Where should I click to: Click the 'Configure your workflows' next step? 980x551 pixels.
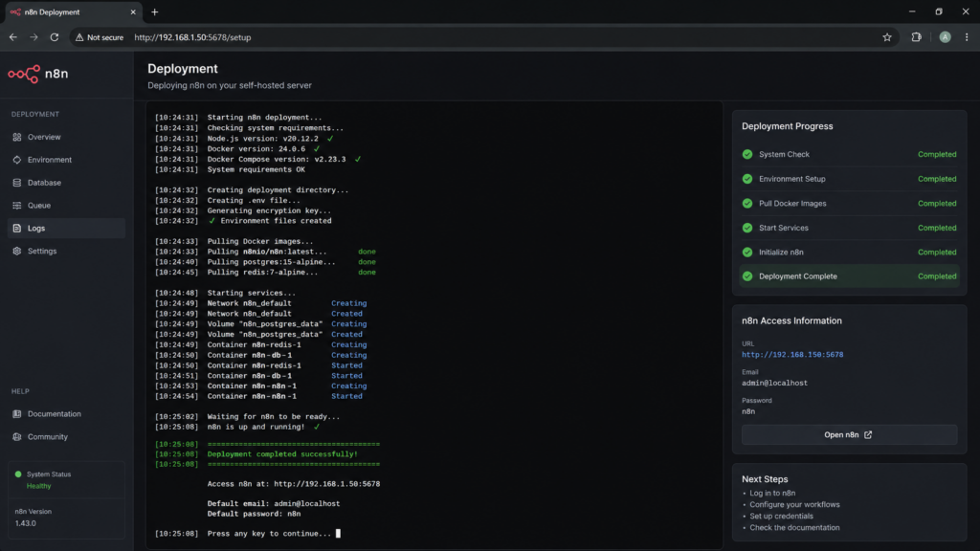[794, 505]
